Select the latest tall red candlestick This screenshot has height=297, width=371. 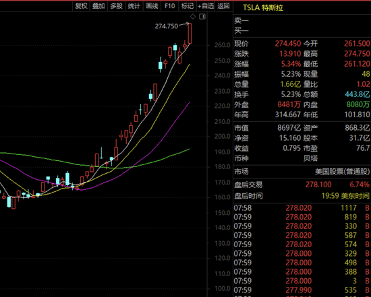190,33
